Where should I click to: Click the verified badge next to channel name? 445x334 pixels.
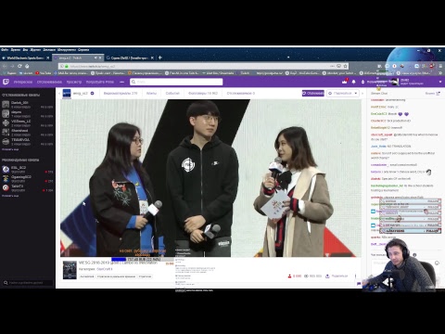point(92,93)
